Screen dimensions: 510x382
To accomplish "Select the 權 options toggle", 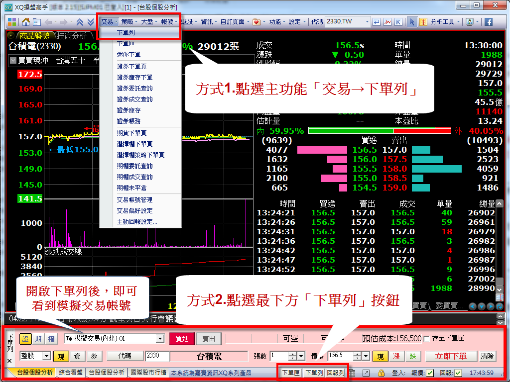I will (51, 338).
